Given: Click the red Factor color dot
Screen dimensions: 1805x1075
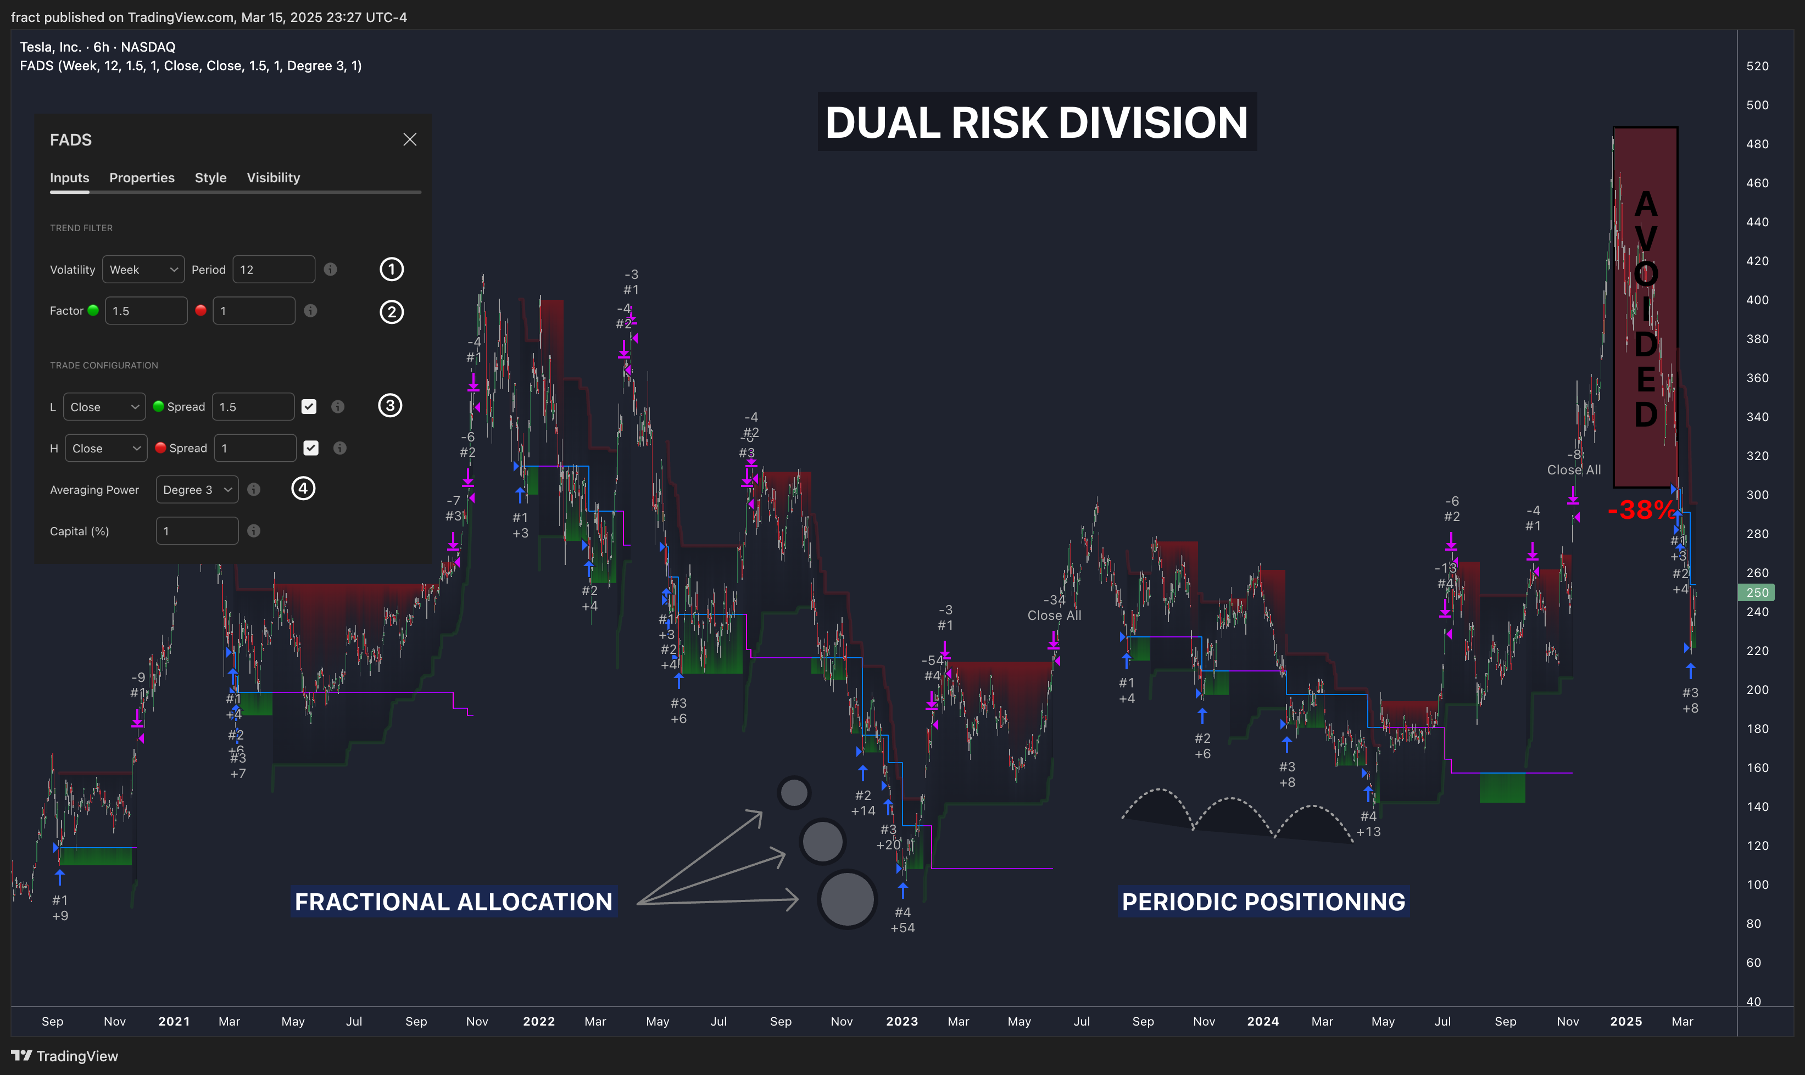Looking at the screenshot, I should pos(200,311).
